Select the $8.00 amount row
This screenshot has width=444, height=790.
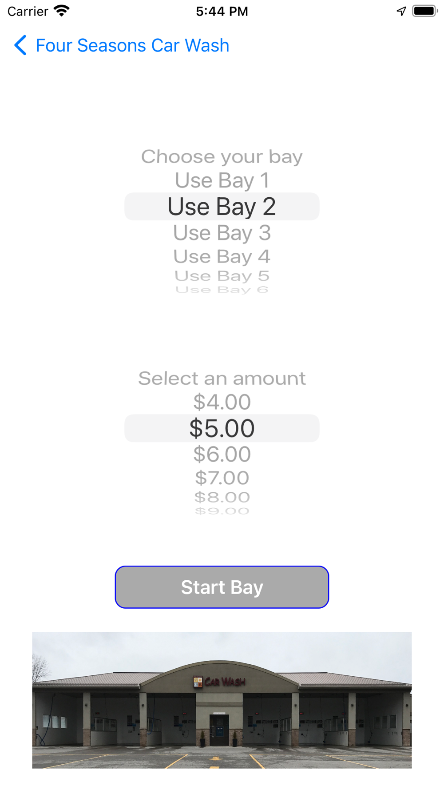(x=222, y=497)
